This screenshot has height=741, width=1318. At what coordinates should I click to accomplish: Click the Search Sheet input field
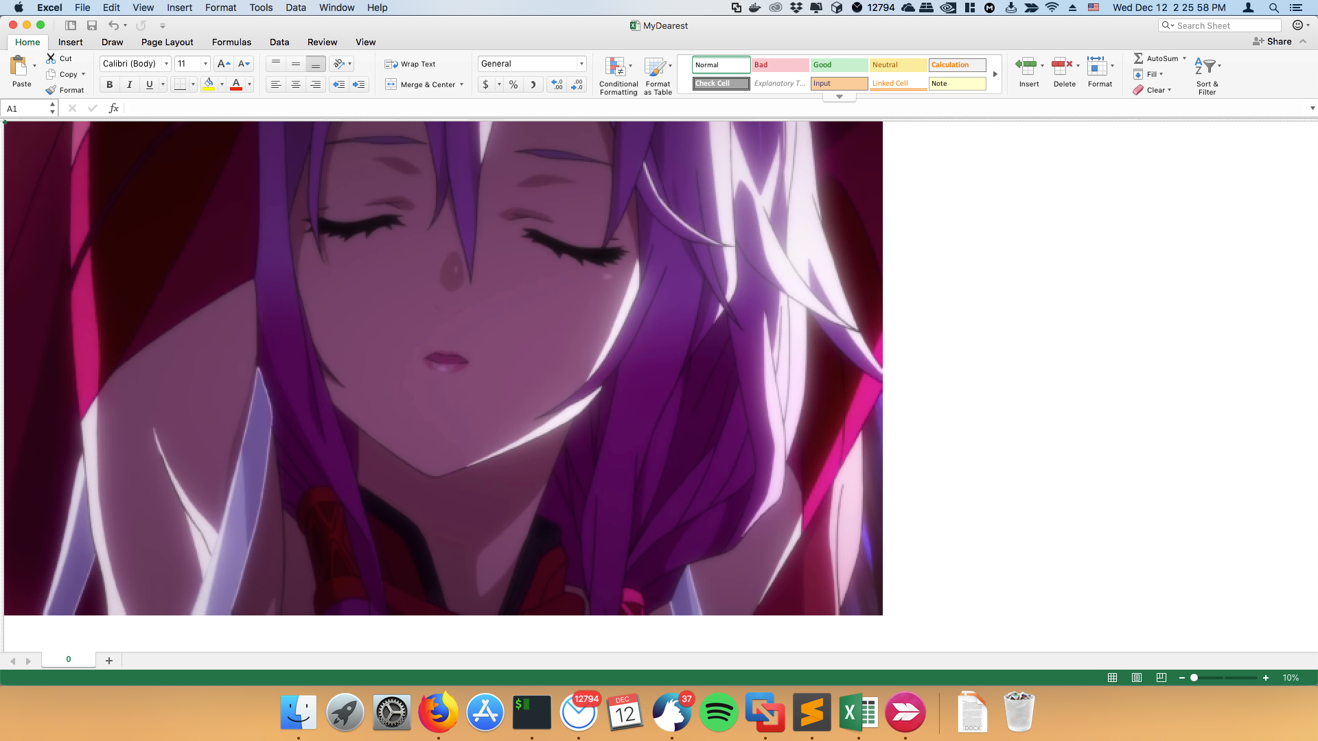click(x=1225, y=25)
